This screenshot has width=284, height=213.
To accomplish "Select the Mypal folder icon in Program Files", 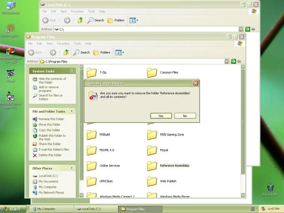I will (x=152, y=150).
